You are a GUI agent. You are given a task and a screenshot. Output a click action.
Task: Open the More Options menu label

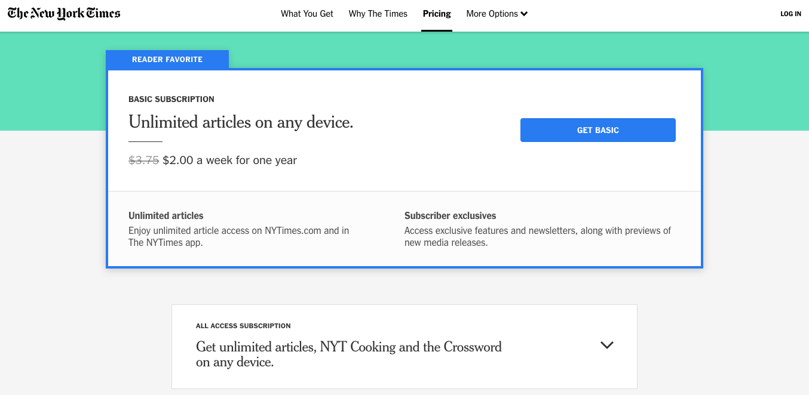pos(492,14)
